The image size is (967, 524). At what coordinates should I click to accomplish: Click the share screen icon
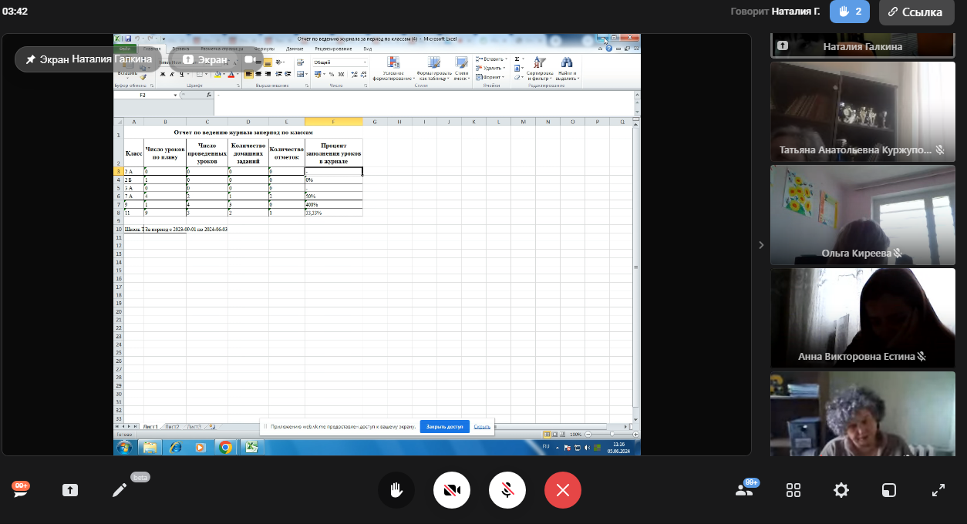tap(70, 490)
